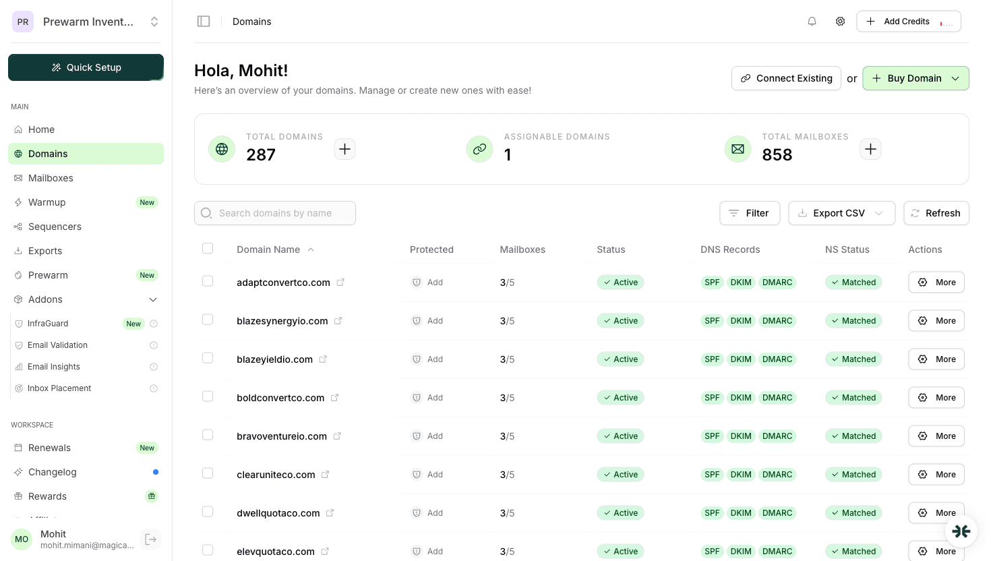Expand the Buy Domain dropdown arrow

[955, 78]
